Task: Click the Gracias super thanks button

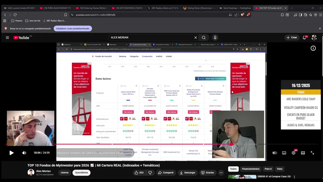Action: (207, 173)
